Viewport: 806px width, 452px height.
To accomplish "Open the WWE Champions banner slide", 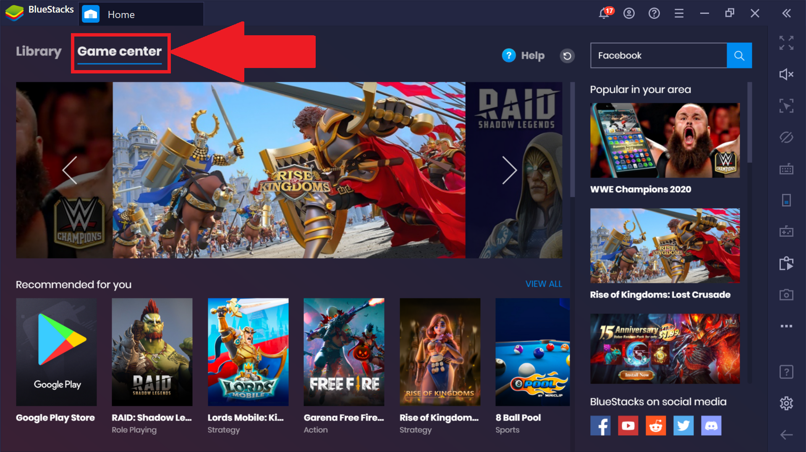I will 64,170.
